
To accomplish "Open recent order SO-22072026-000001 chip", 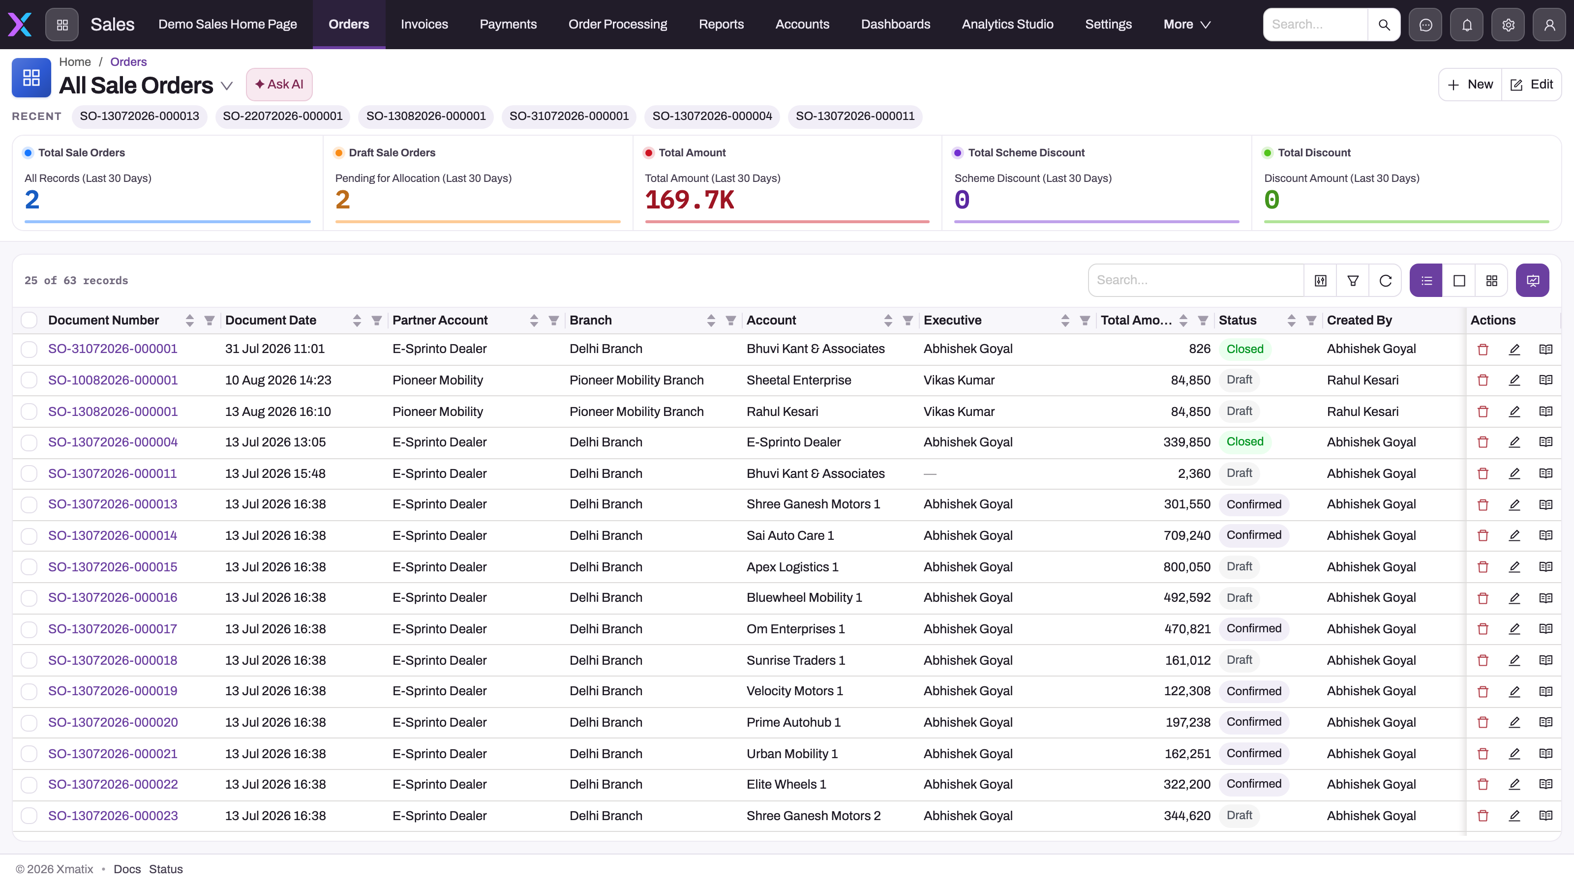I will point(282,116).
